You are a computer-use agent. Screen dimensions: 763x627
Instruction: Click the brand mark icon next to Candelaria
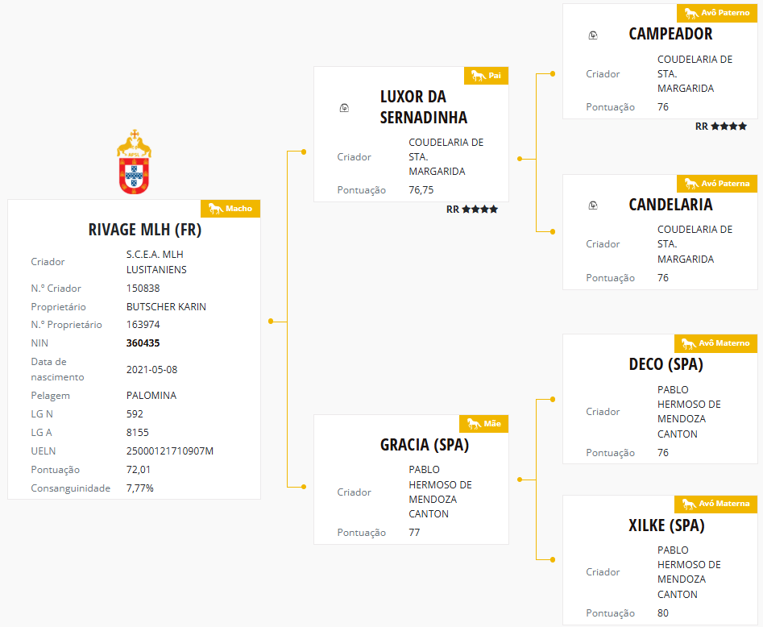pos(593,206)
